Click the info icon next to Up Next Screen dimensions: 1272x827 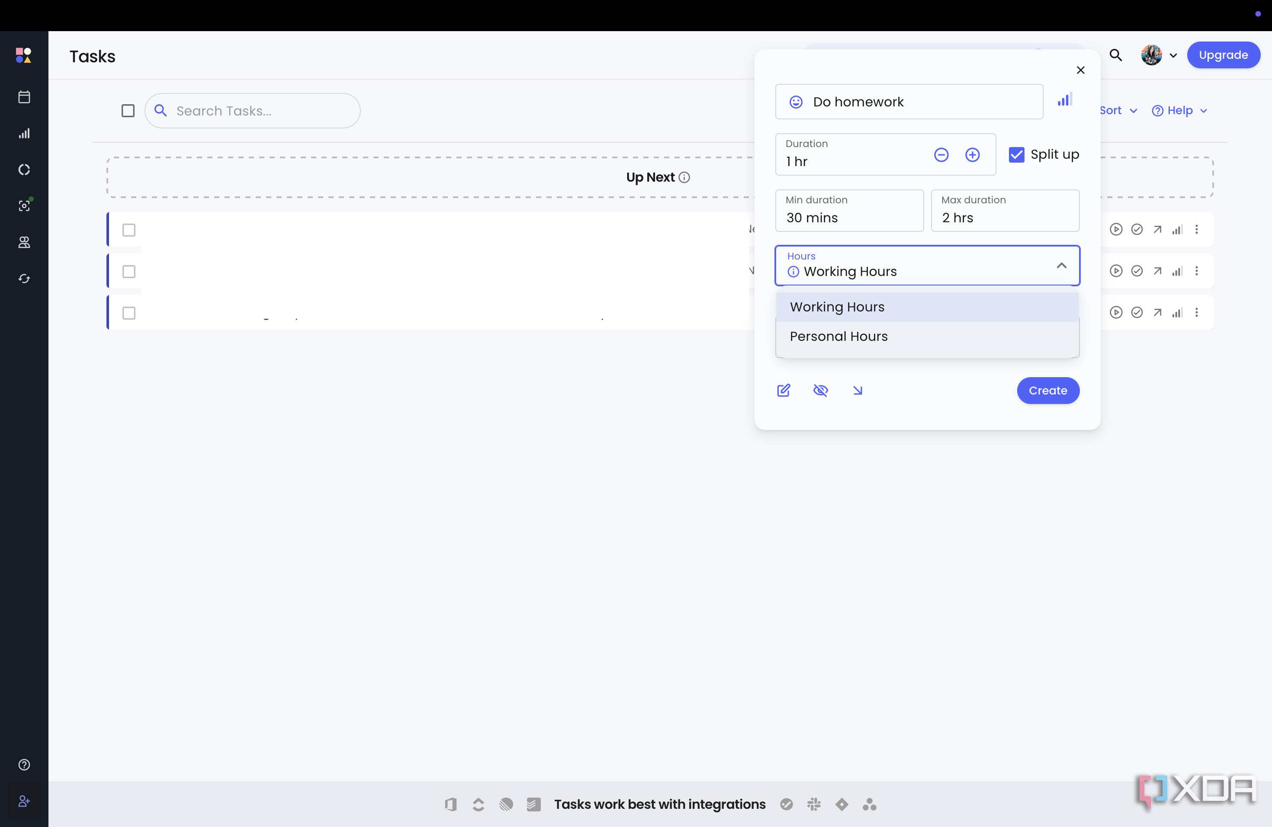[x=684, y=177]
